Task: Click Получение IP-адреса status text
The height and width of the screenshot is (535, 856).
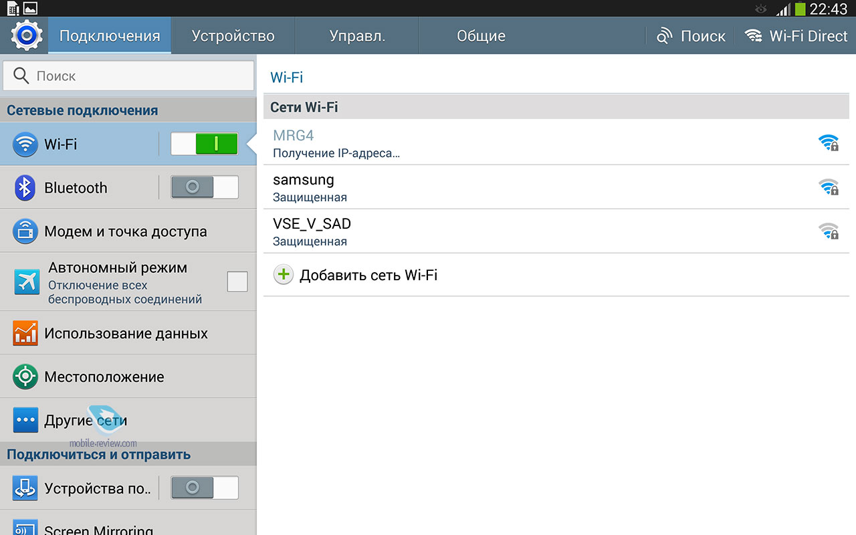Action: pyautogui.click(x=336, y=153)
